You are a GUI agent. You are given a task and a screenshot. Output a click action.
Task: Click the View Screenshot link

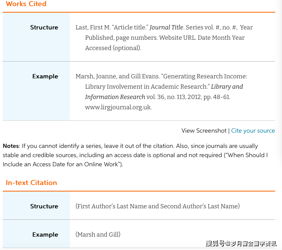pyautogui.click(x=204, y=131)
